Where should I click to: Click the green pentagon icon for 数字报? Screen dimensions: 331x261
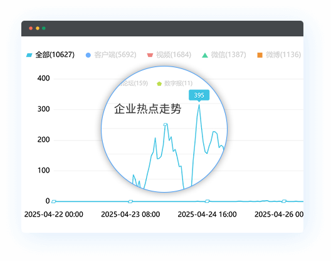click(159, 83)
